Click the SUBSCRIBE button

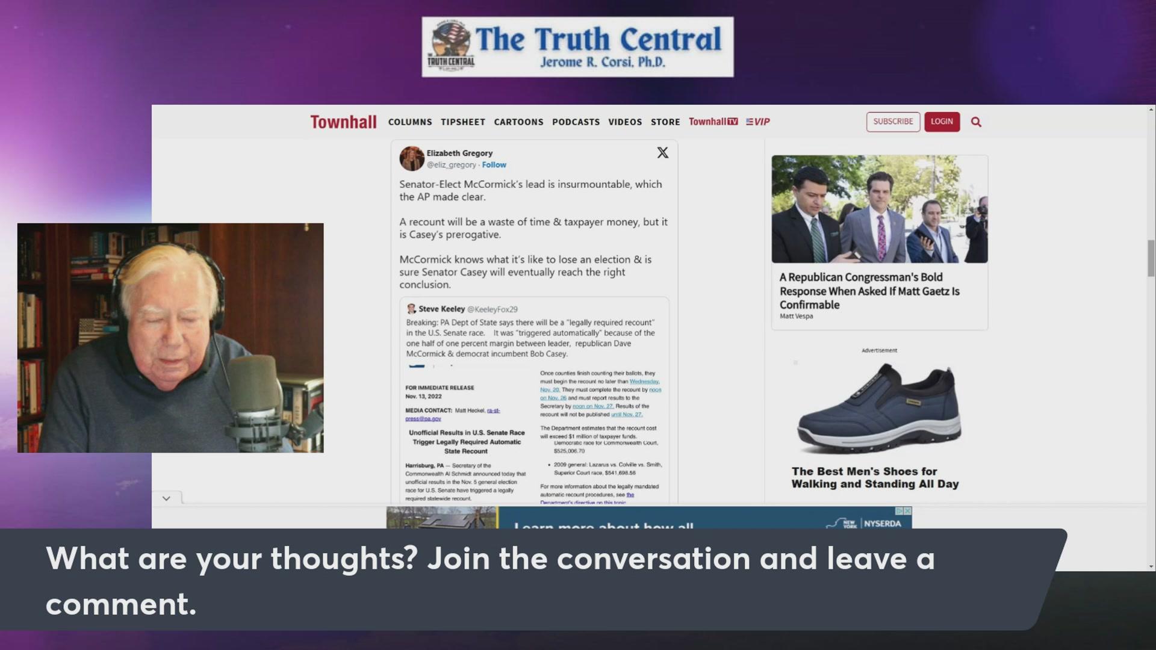[x=893, y=122]
